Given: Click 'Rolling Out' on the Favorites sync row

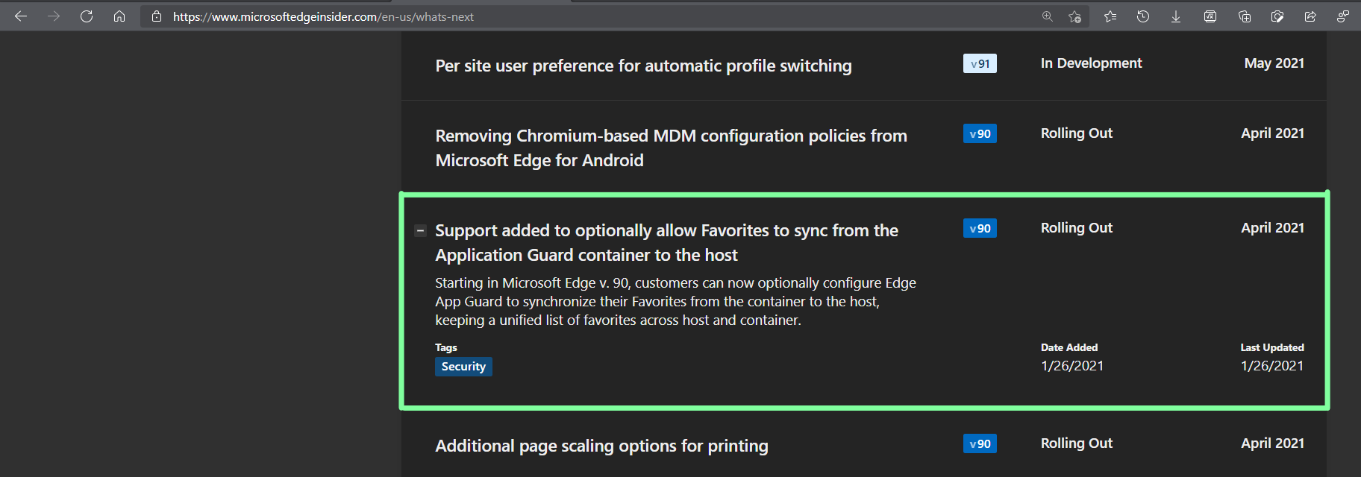Looking at the screenshot, I should [x=1077, y=228].
